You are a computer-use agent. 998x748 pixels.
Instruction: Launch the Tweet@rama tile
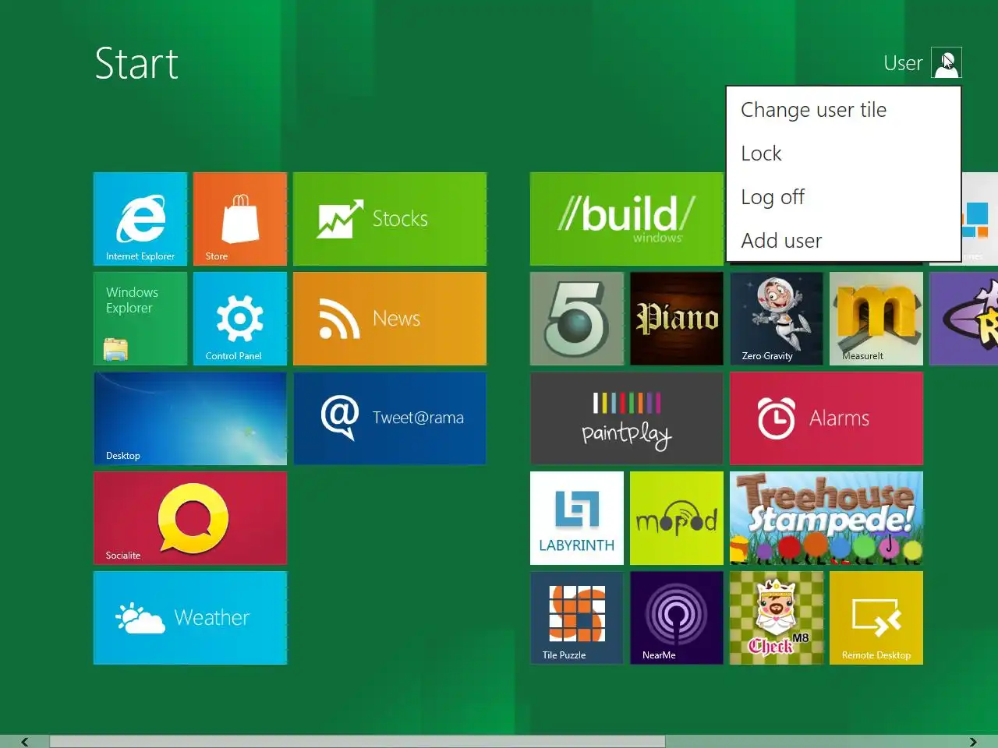[390, 418]
